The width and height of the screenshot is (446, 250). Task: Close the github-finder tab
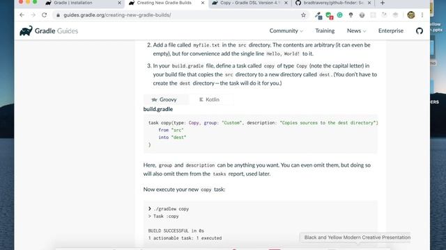pos(369,3)
